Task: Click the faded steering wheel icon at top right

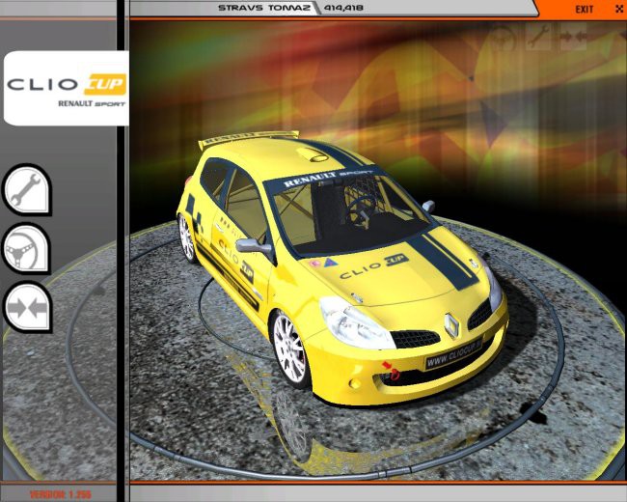Action: (503, 37)
